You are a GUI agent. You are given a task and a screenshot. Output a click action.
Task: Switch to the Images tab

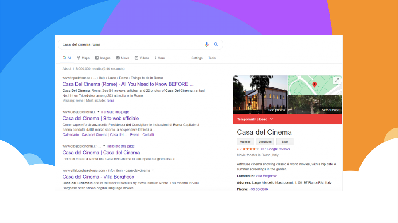click(x=103, y=58)
